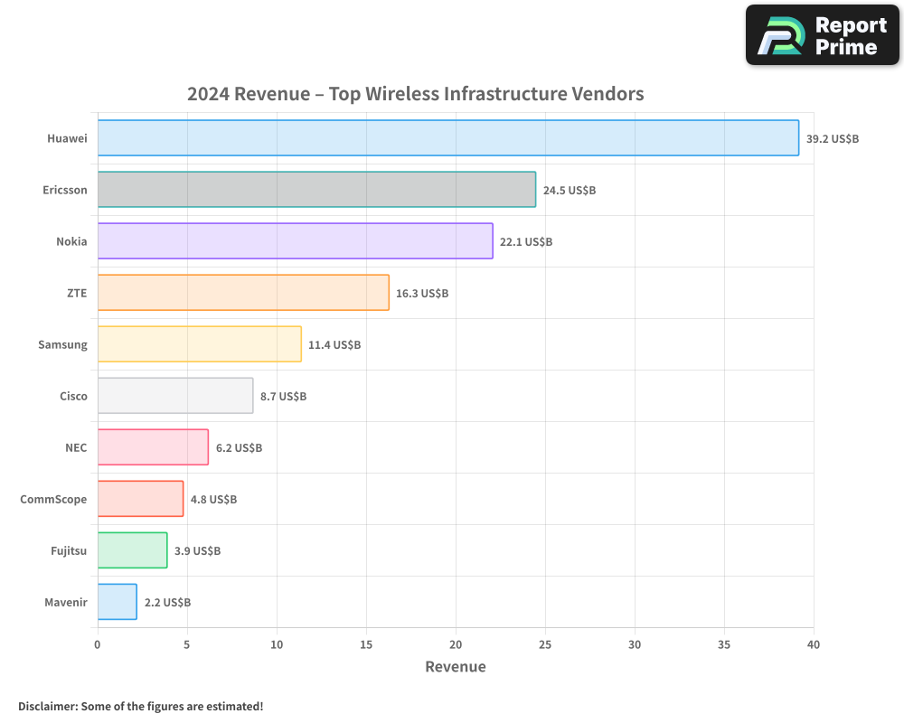Click the chart title text

point(415,94)
